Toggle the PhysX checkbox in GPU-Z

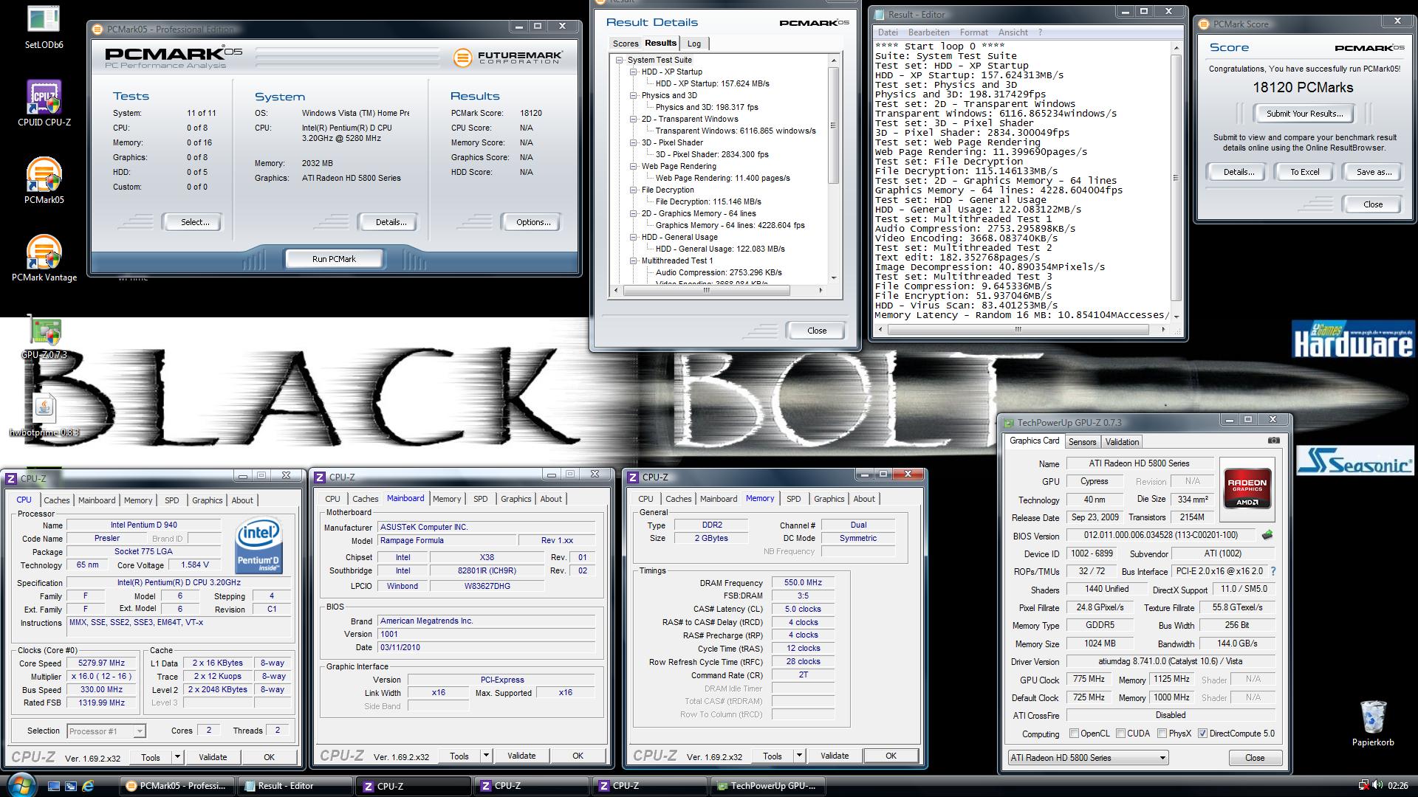point(1162,734)
